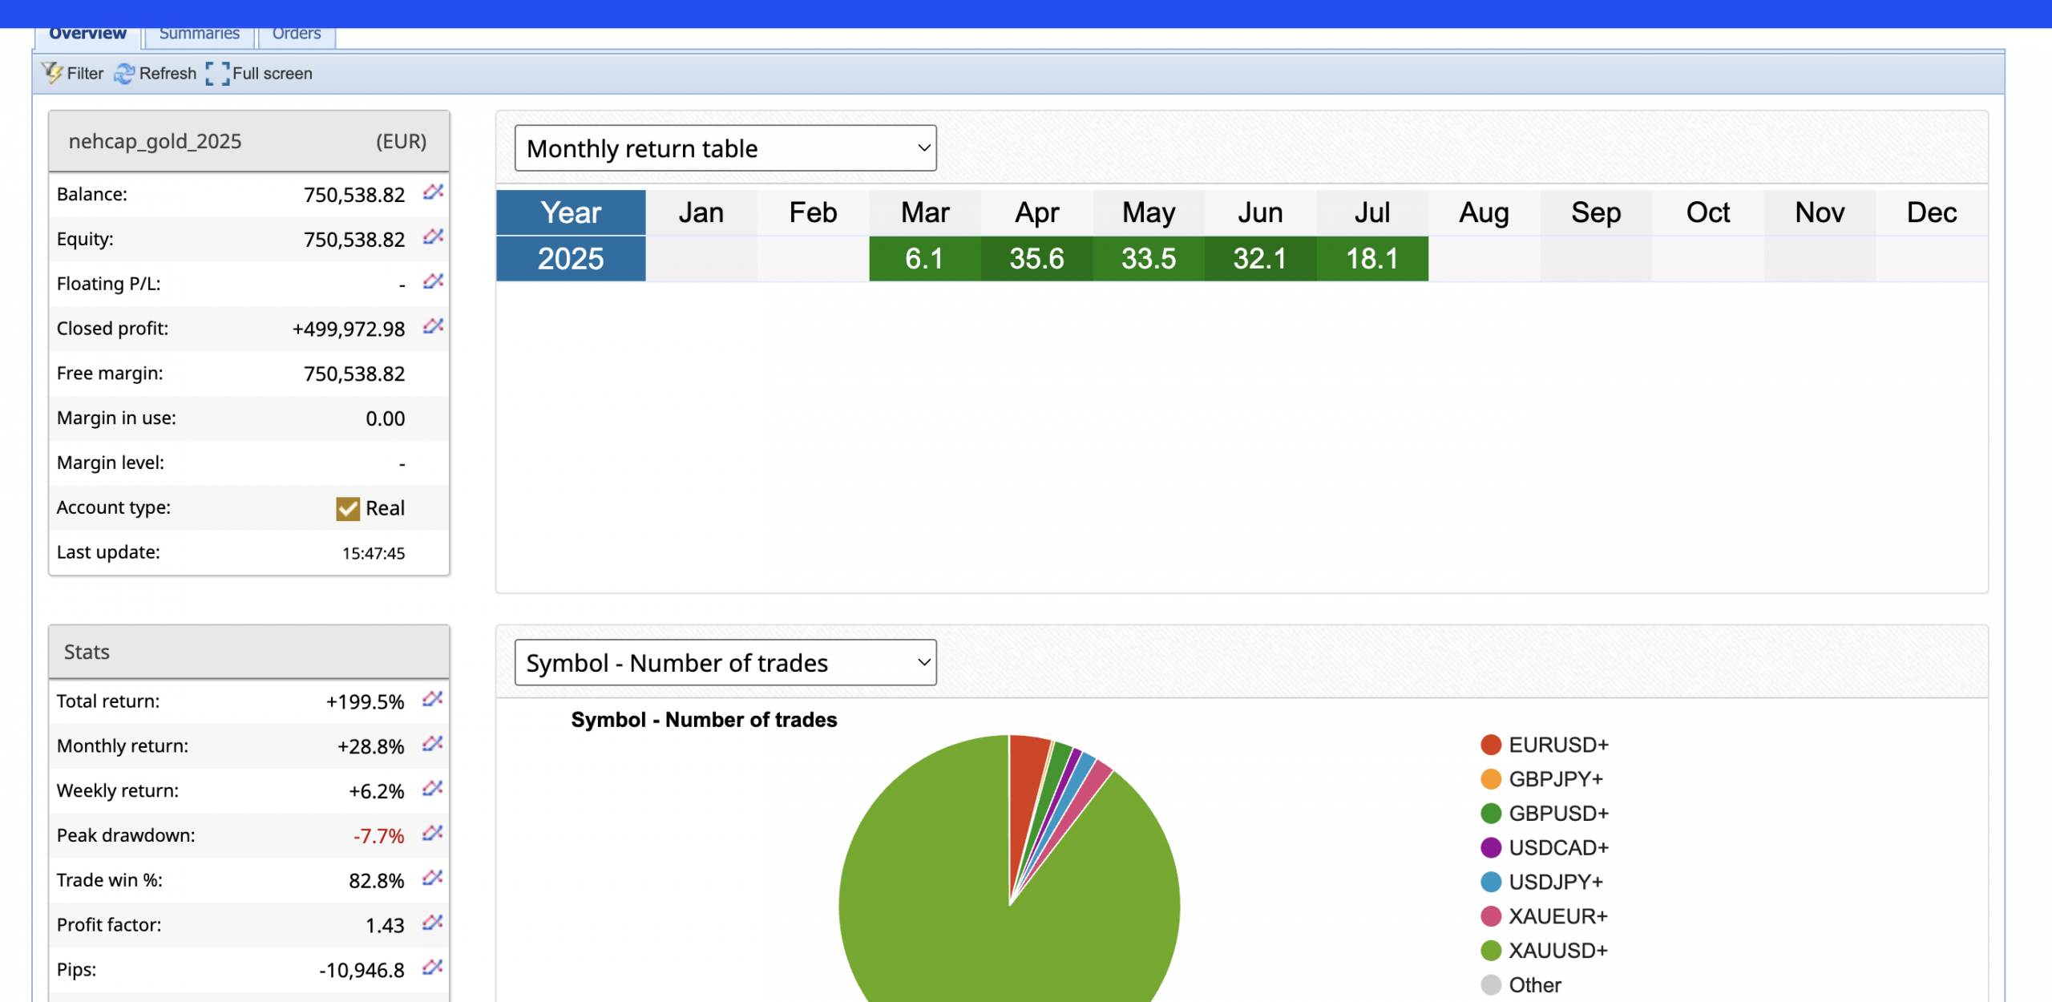
Task: Open chart icon beside Balance value
Action: pyautogui.click(x=434, y=192)
